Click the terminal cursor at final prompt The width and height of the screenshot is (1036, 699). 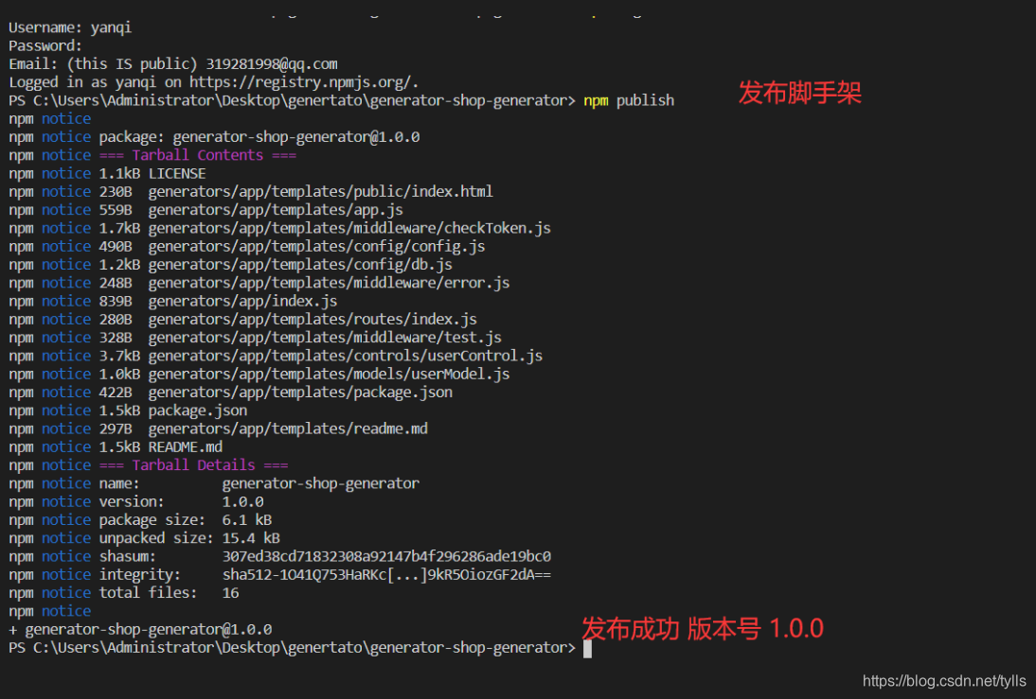(x=587, y=649)
